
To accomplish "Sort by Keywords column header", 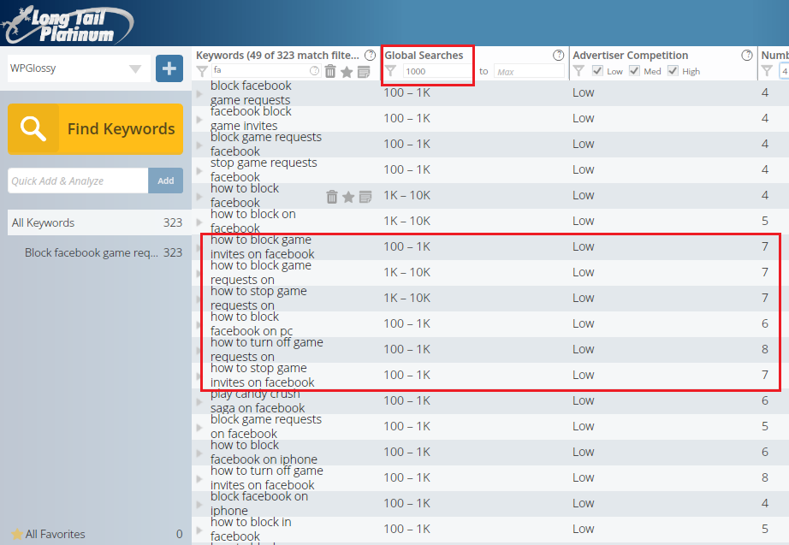I will (277, 56).
